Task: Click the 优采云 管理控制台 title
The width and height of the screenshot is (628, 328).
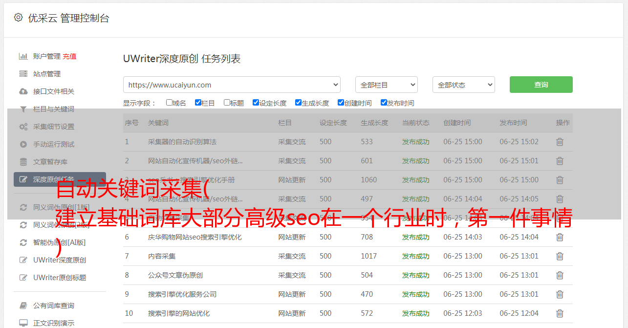Action: point(68,18)
